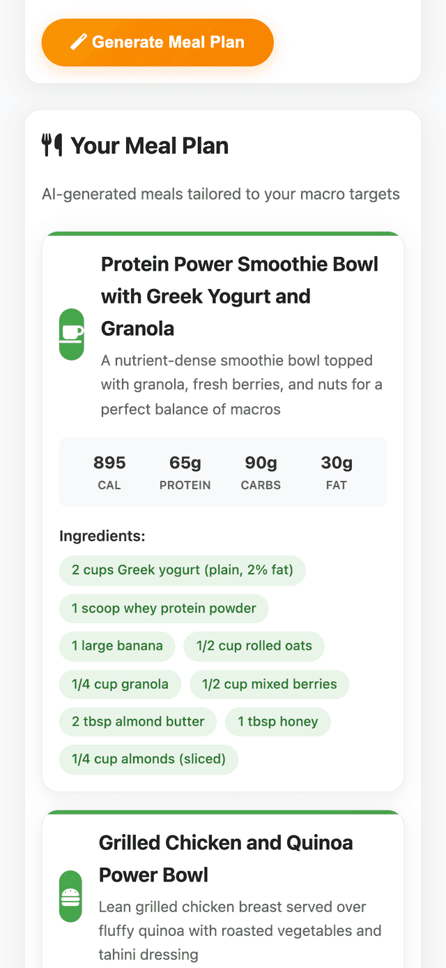Screen dimensions: 446x968
Task: Click the 895 CAL stat tile
Action: tap(109, 472)
